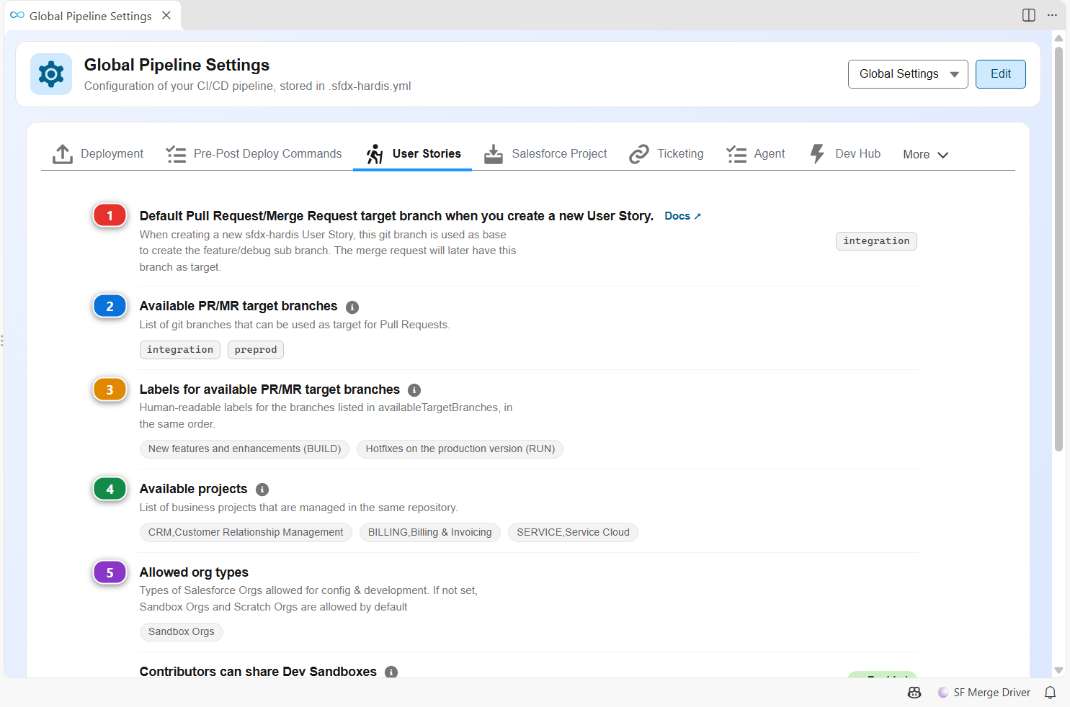
Task: Switch to Pre-Post Deploy Commands tab
Action: [254, 153]
